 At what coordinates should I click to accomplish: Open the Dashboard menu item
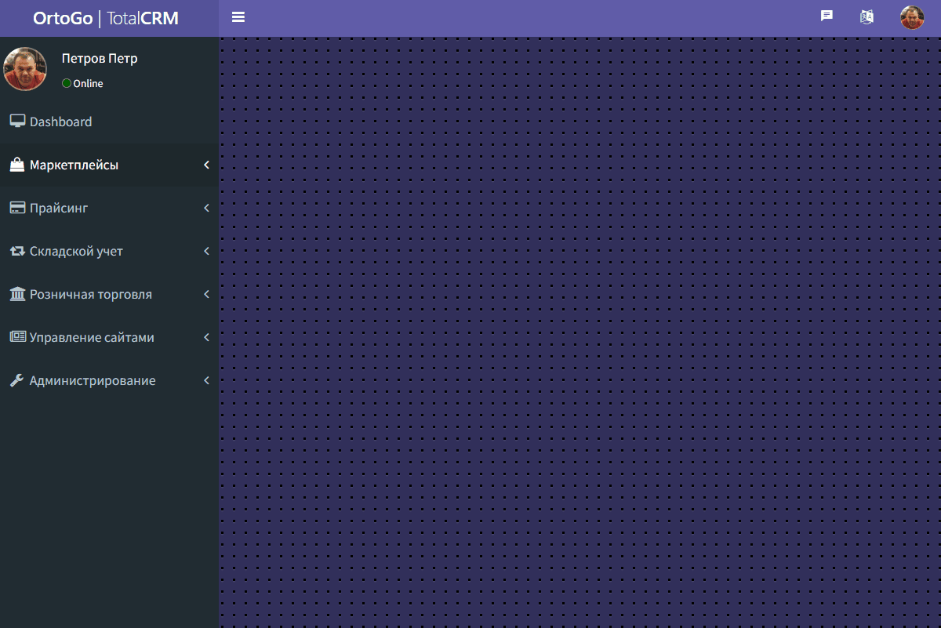tap(61, 122)
